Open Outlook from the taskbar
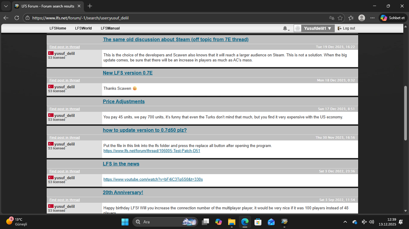This screenshot has height=229, width=409. click(x=271, y=222)
